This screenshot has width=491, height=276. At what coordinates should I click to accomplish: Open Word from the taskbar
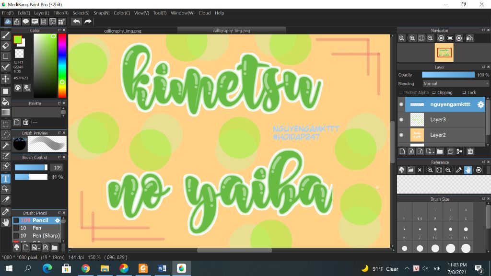tap(162, 268)
